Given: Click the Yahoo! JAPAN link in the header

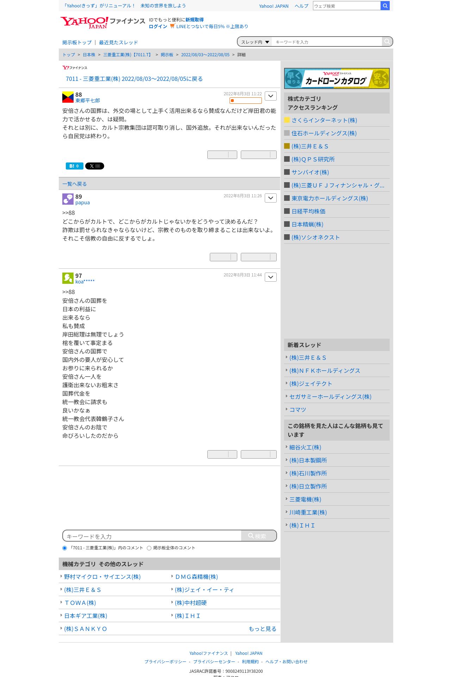Looking at the screenshot, I should click(x=274, y=6).
